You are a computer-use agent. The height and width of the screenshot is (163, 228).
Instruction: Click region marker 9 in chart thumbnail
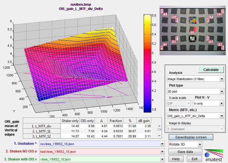[x=208, y=38]
